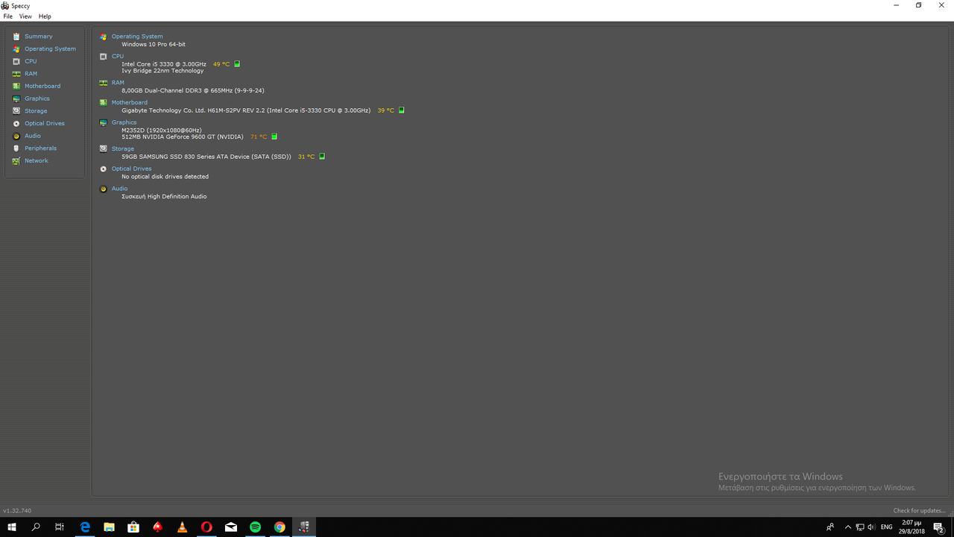Viewport: 954px width, 537px height.
Task: Click the 39 °C motherboard temperature value
Action: pyautogui.click(x=386, y=110)
